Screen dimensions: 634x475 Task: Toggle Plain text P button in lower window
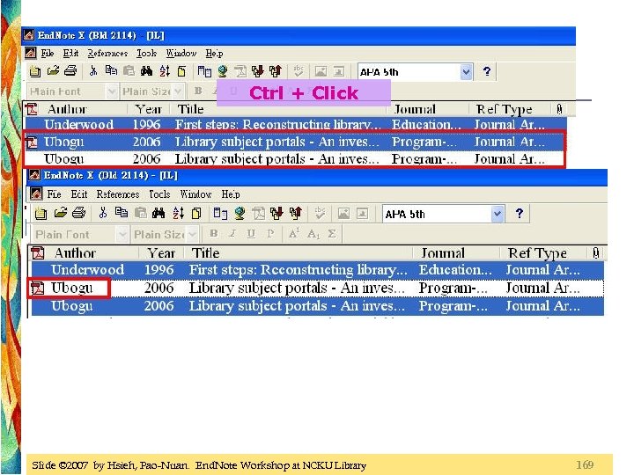[x=270, y=233]
